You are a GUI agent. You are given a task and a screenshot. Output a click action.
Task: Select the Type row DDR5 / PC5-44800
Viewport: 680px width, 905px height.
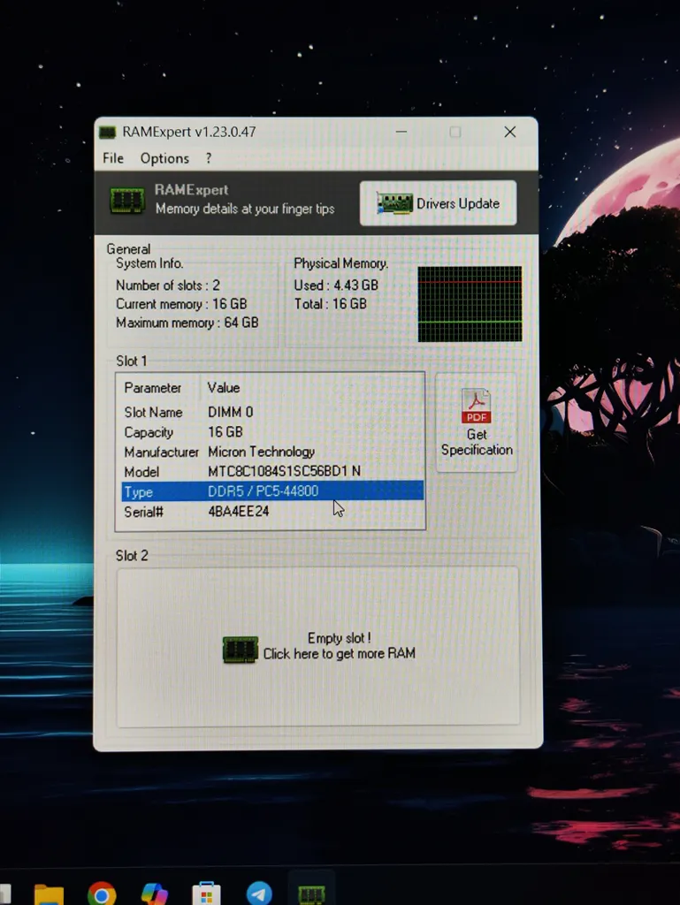[x=272, y=491]
